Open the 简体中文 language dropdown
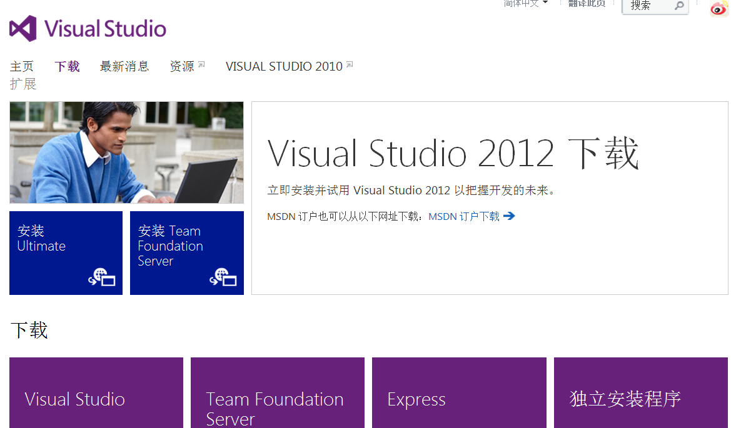The image size is (736, 428). tap(524, 3)
